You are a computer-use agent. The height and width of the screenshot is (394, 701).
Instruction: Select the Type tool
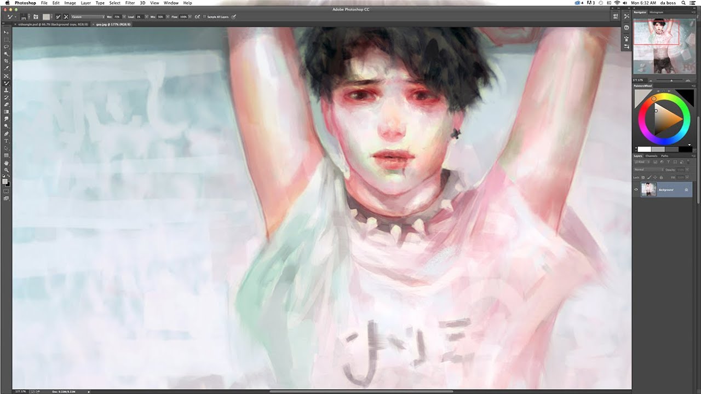pyautogui.click(x=6, y=141)
